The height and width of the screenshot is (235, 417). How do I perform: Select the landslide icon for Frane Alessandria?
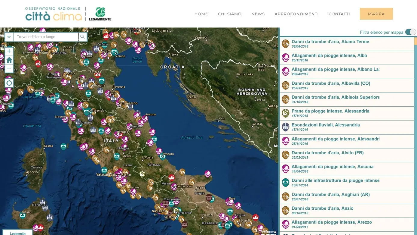[285, 113]
